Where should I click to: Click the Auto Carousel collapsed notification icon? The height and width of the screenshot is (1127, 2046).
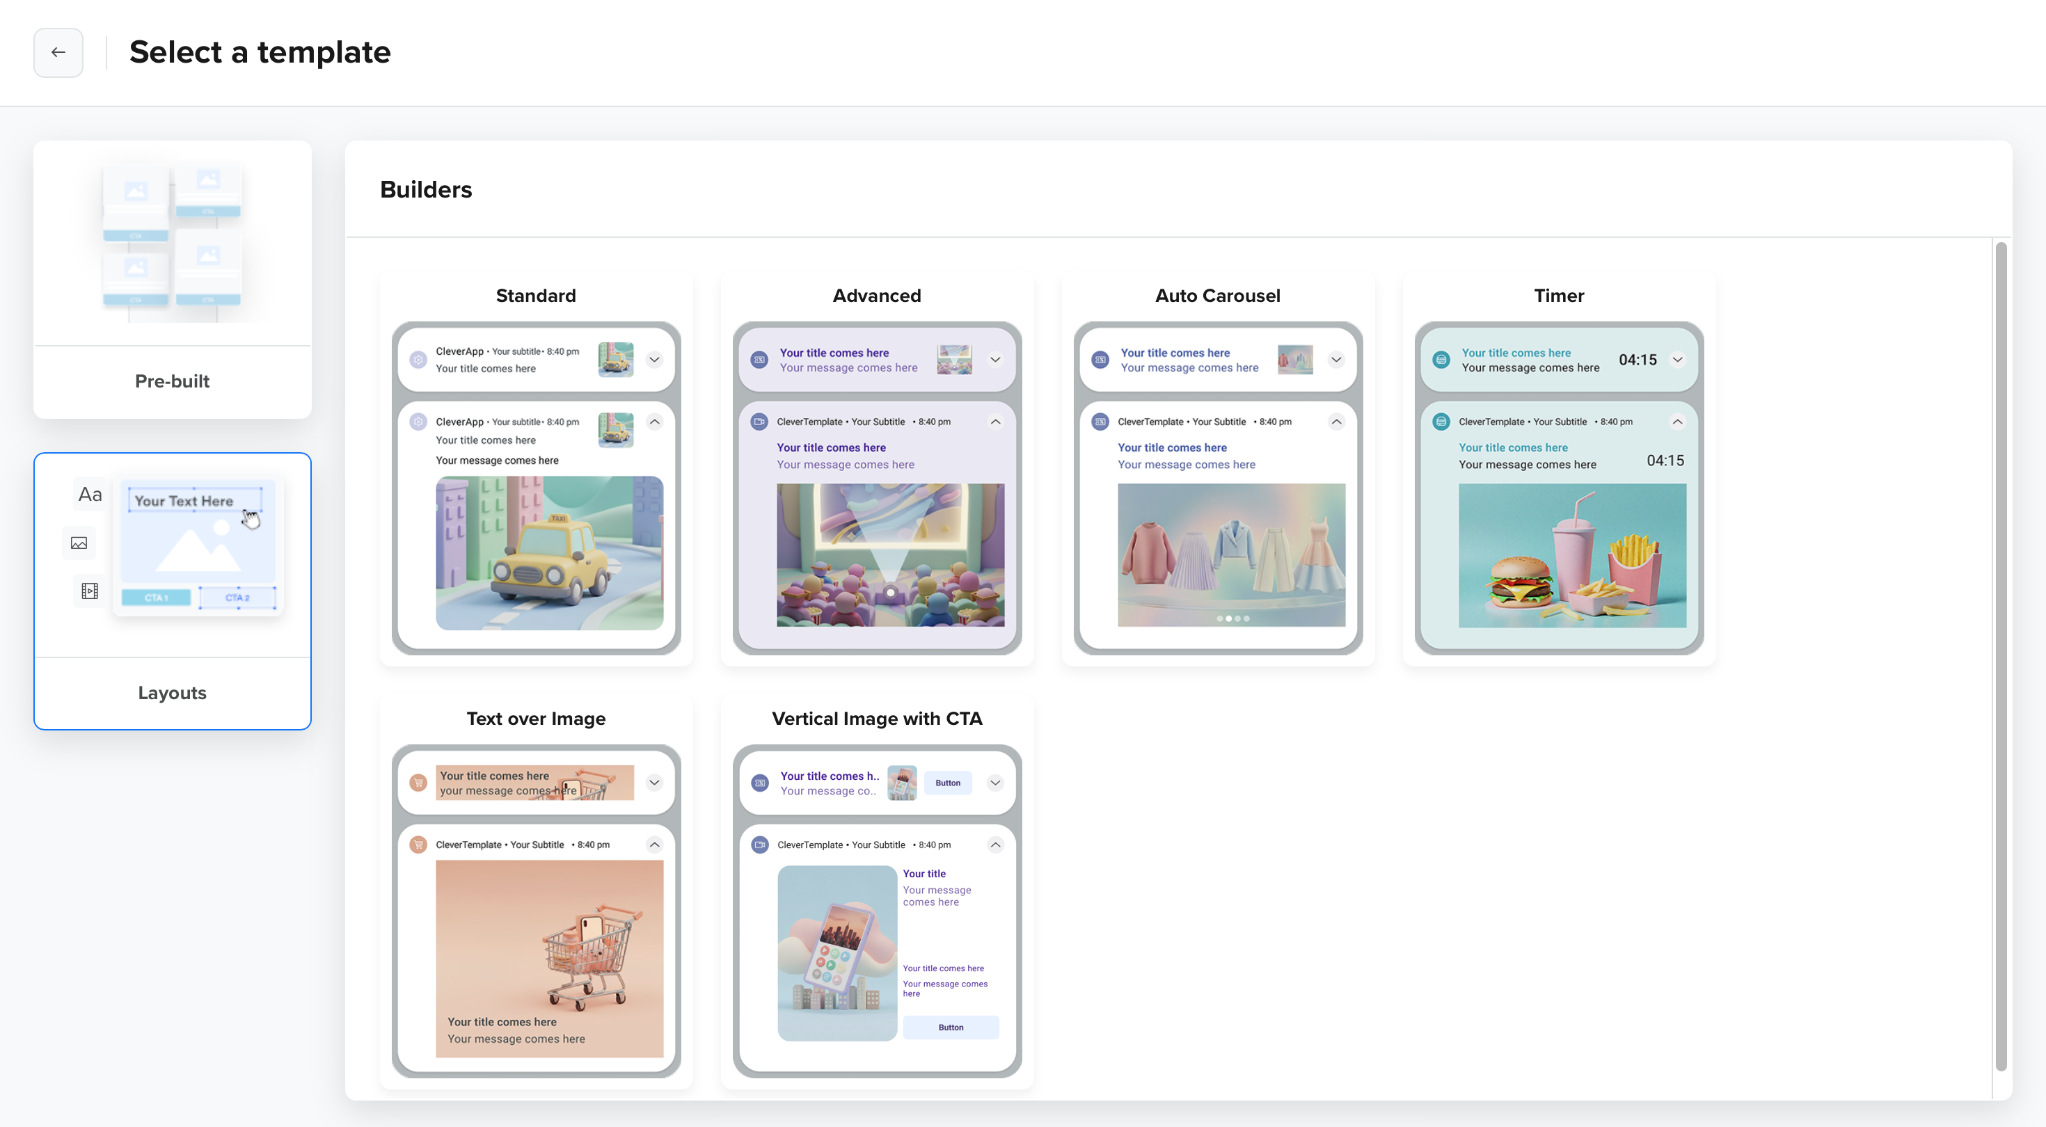point(1100,360)
